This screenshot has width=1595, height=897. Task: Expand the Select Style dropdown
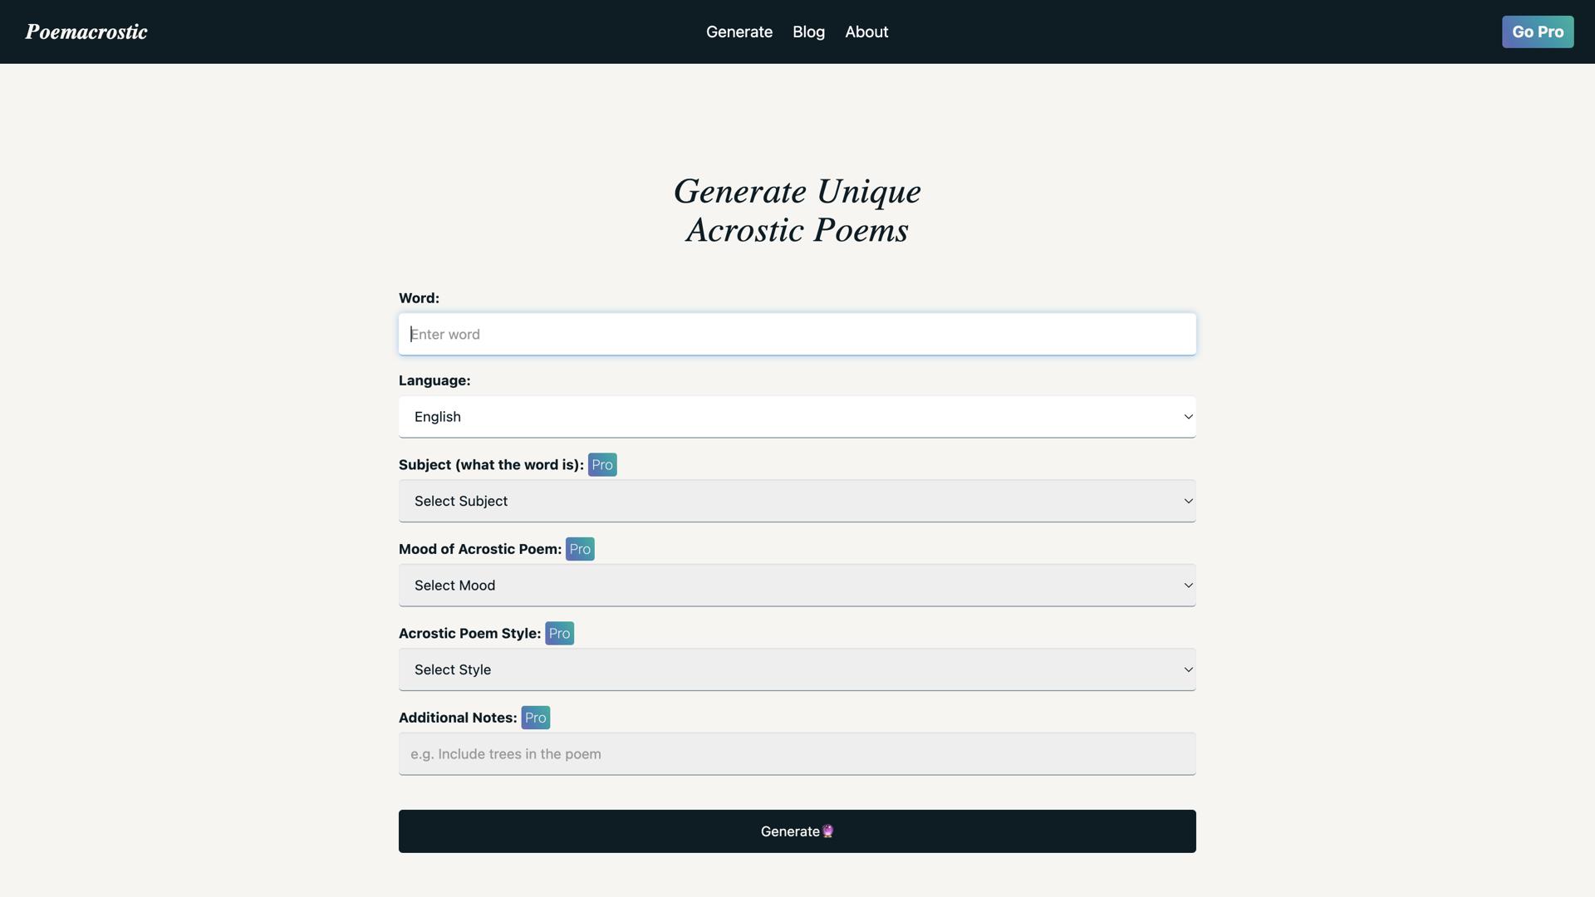[x=797, y=669]
